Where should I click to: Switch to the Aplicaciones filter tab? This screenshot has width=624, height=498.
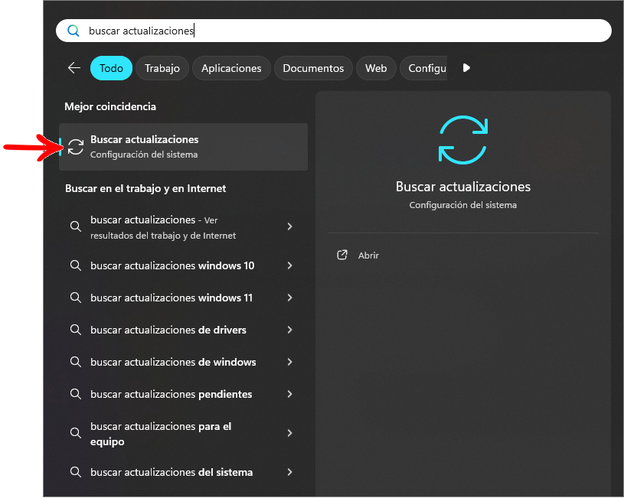(231, 68)
